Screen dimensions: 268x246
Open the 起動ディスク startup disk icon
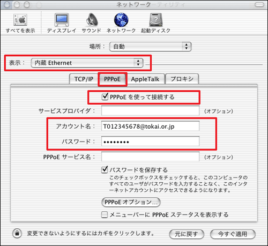click(x=156, y=20)
